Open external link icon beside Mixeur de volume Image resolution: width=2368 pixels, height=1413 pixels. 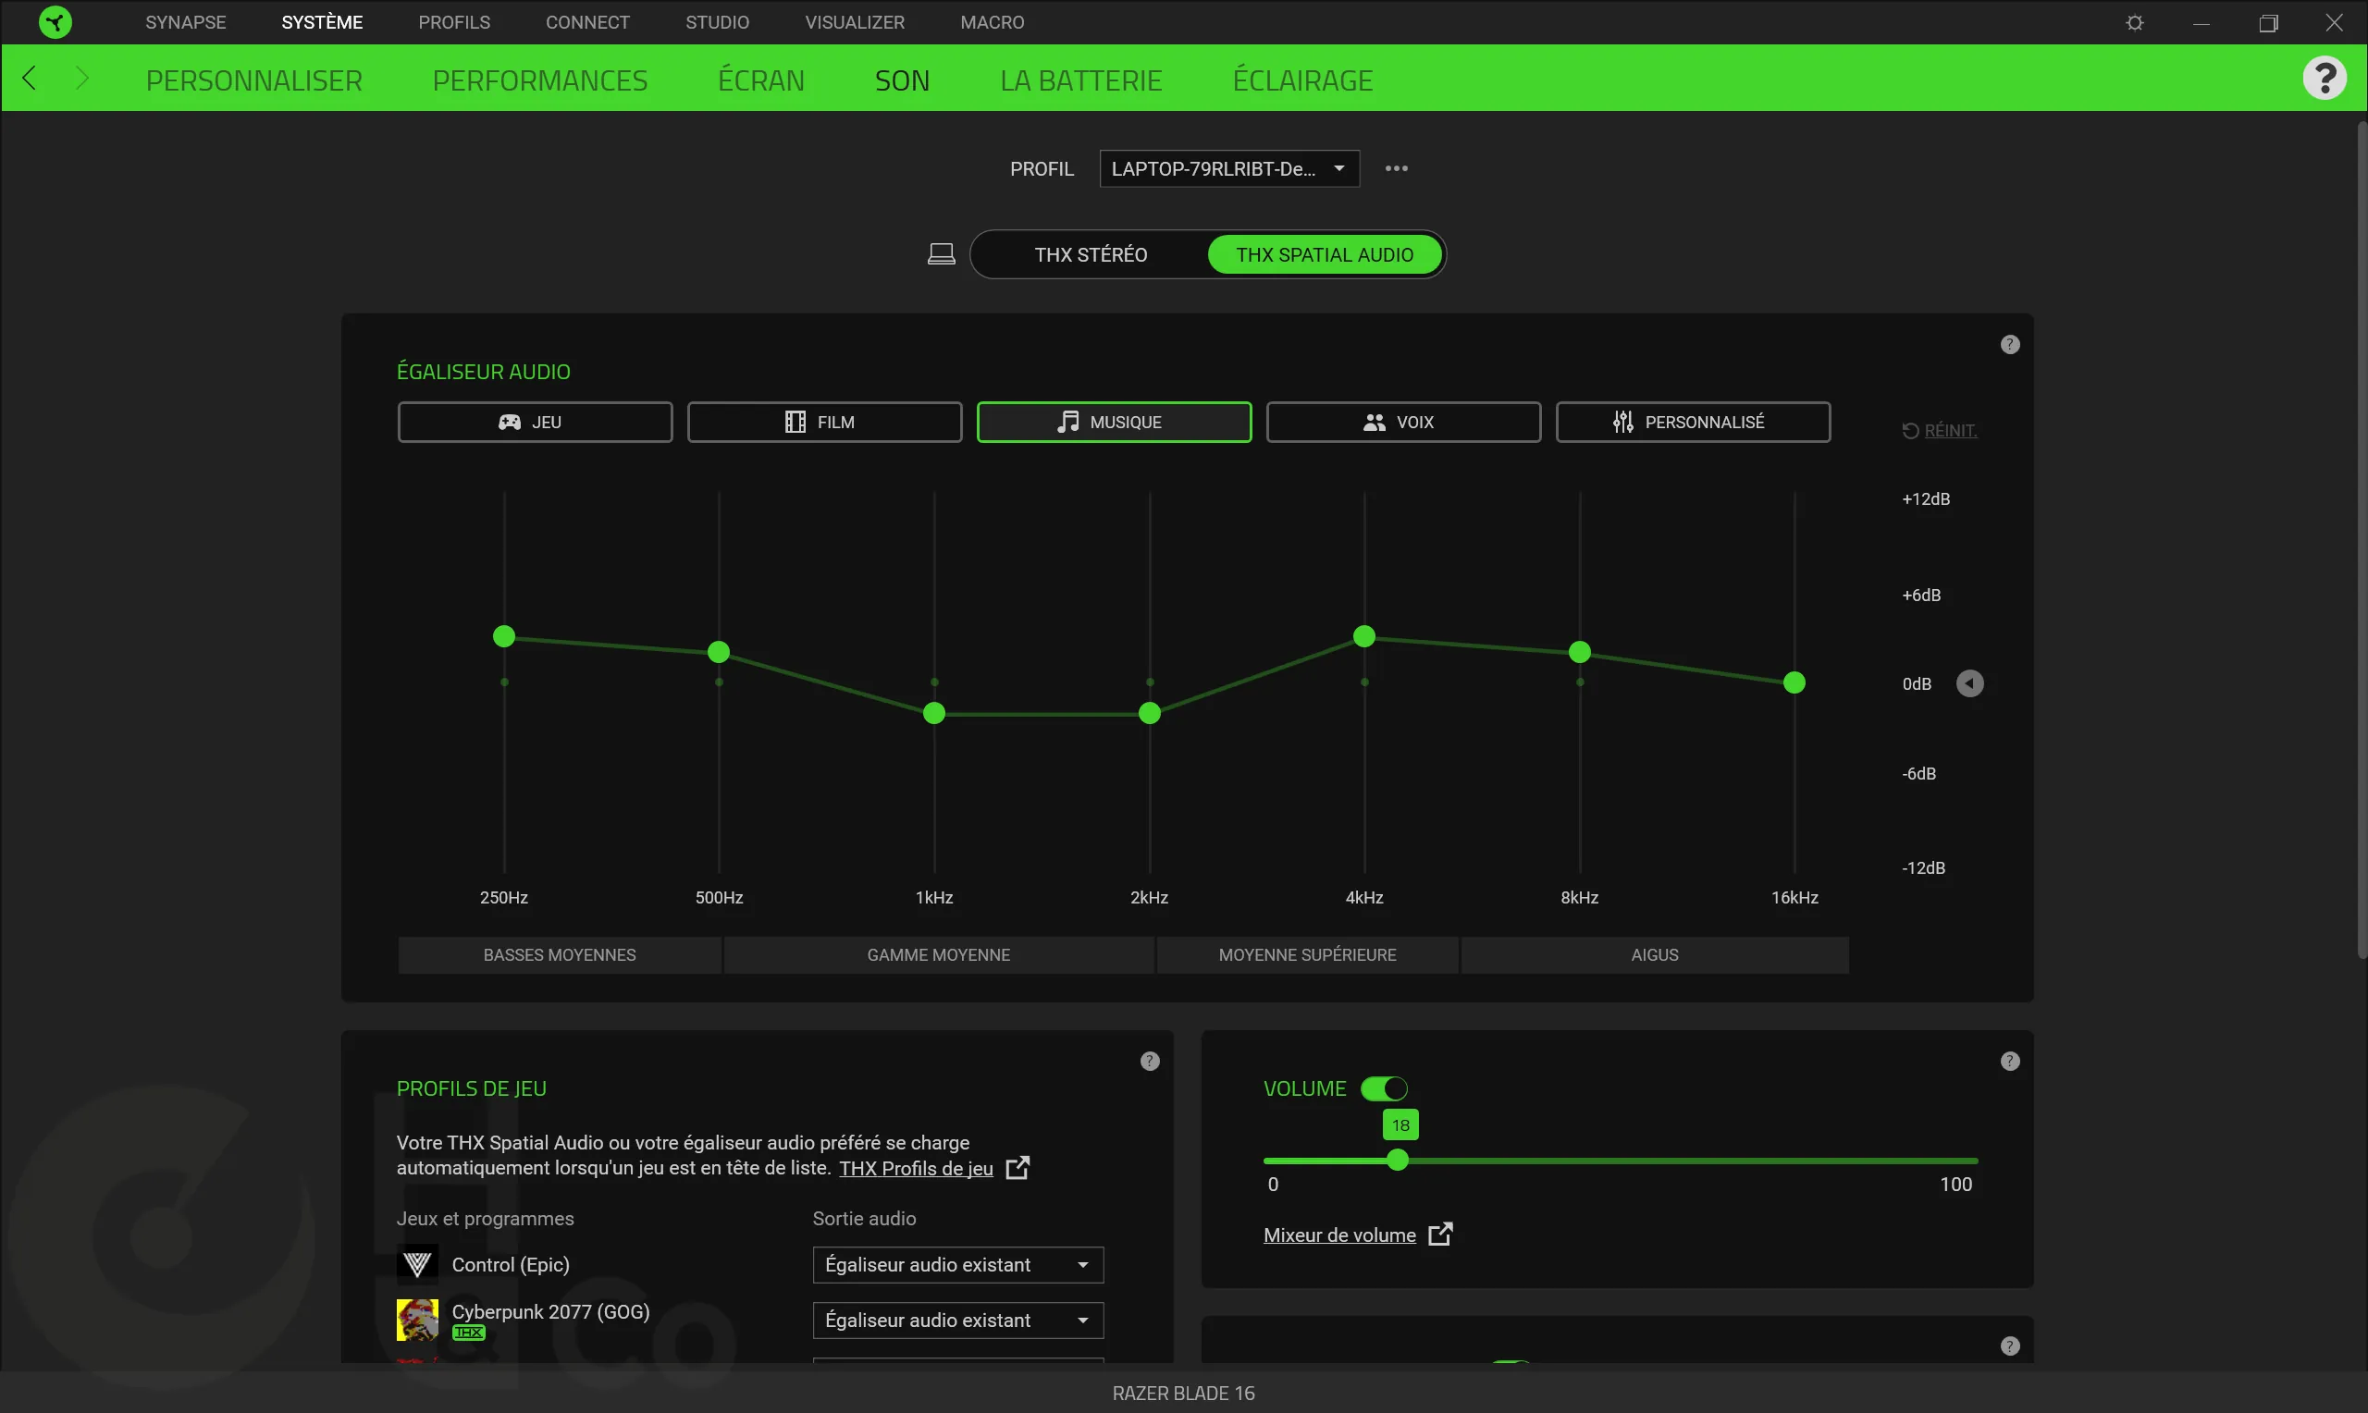coord(1439,1234)
